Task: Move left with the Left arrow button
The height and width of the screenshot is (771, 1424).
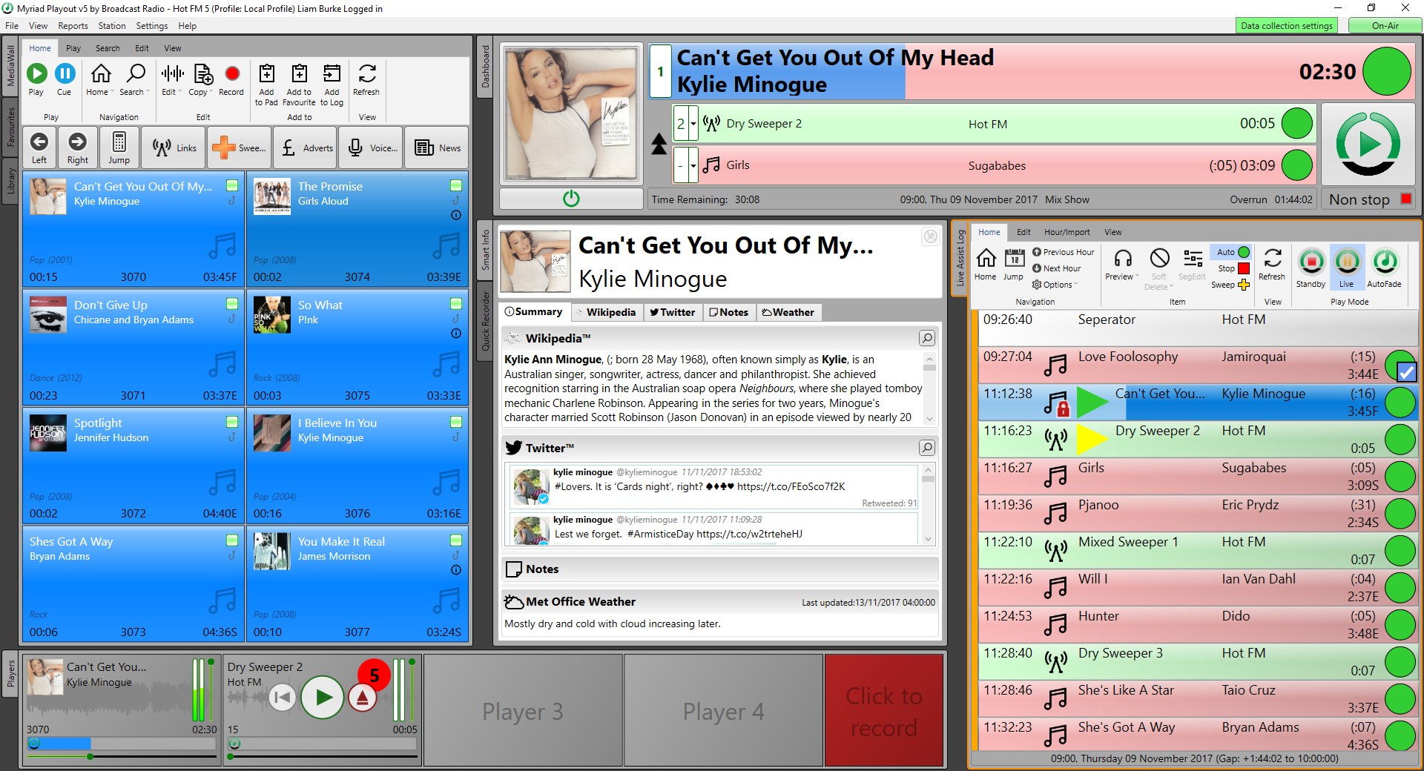Action: [39, 148]
